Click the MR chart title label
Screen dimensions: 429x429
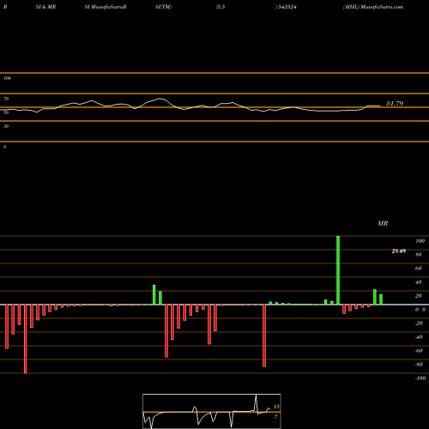tap(383, 223)
